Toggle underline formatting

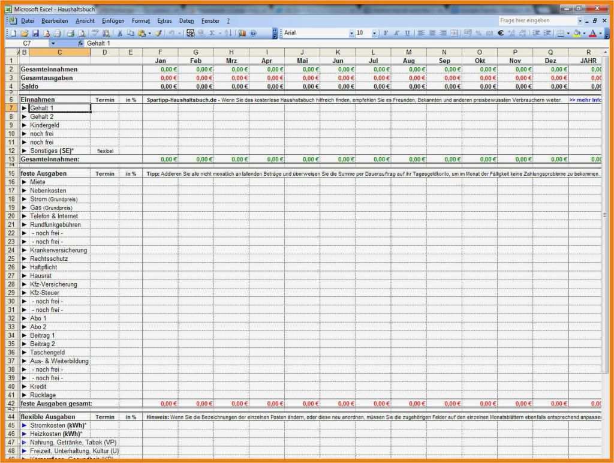(407, 32)
